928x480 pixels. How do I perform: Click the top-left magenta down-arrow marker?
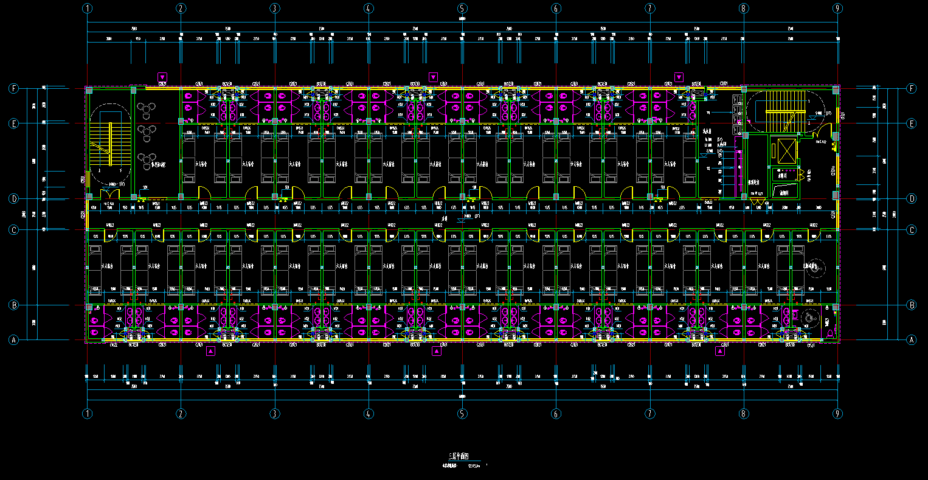162,77
